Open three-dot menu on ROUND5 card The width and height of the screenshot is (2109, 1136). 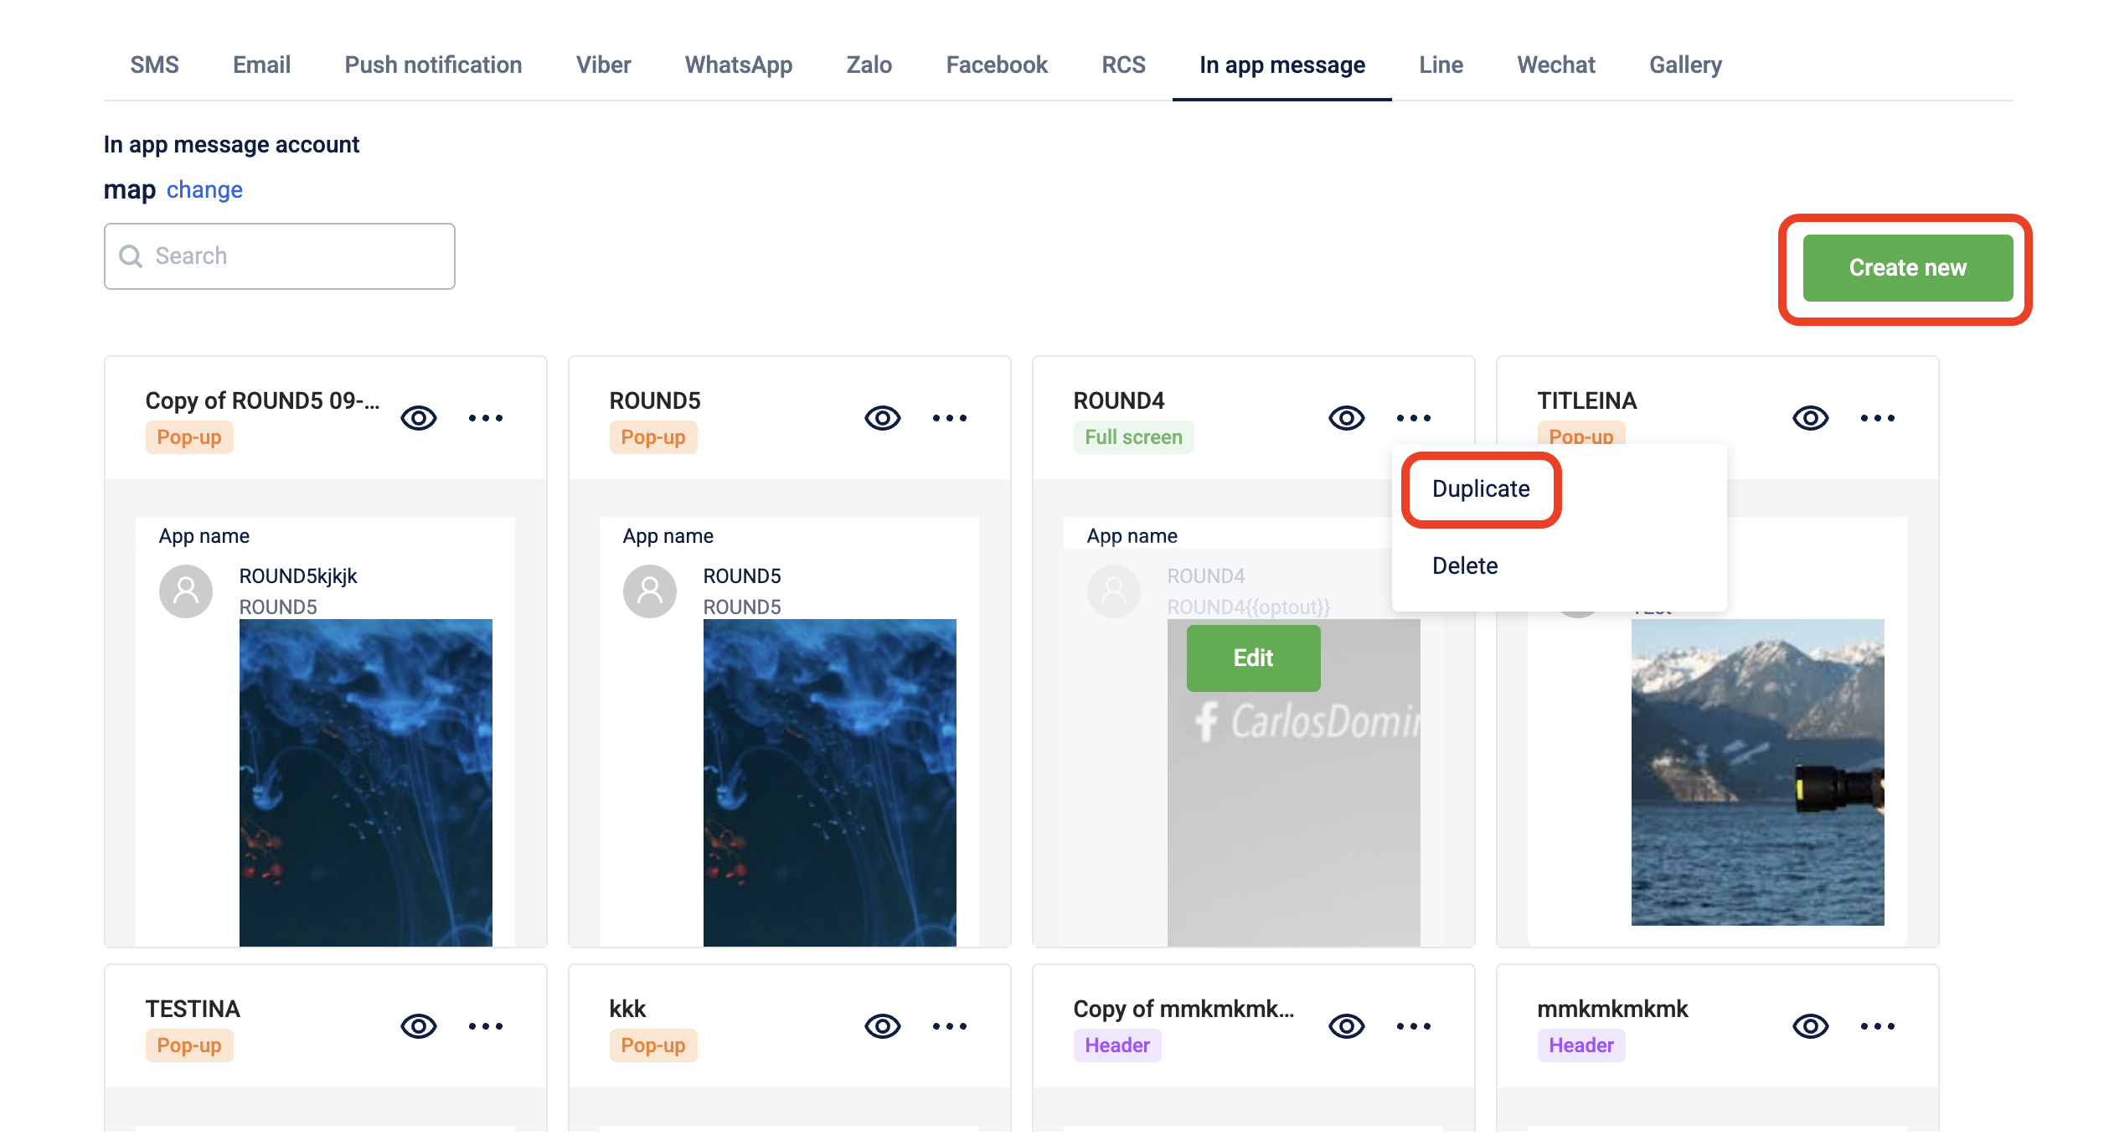949,417
